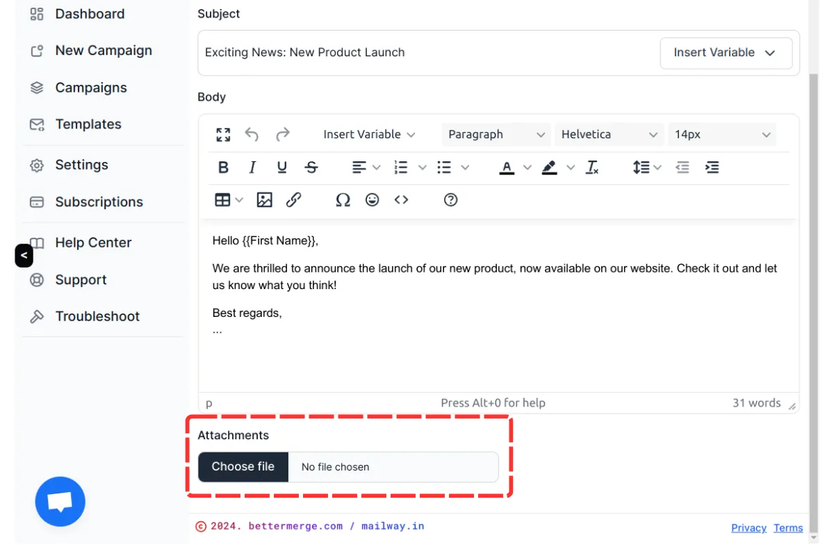
Task: Click Choose file to attach a document
Action: tap(243, 466)
